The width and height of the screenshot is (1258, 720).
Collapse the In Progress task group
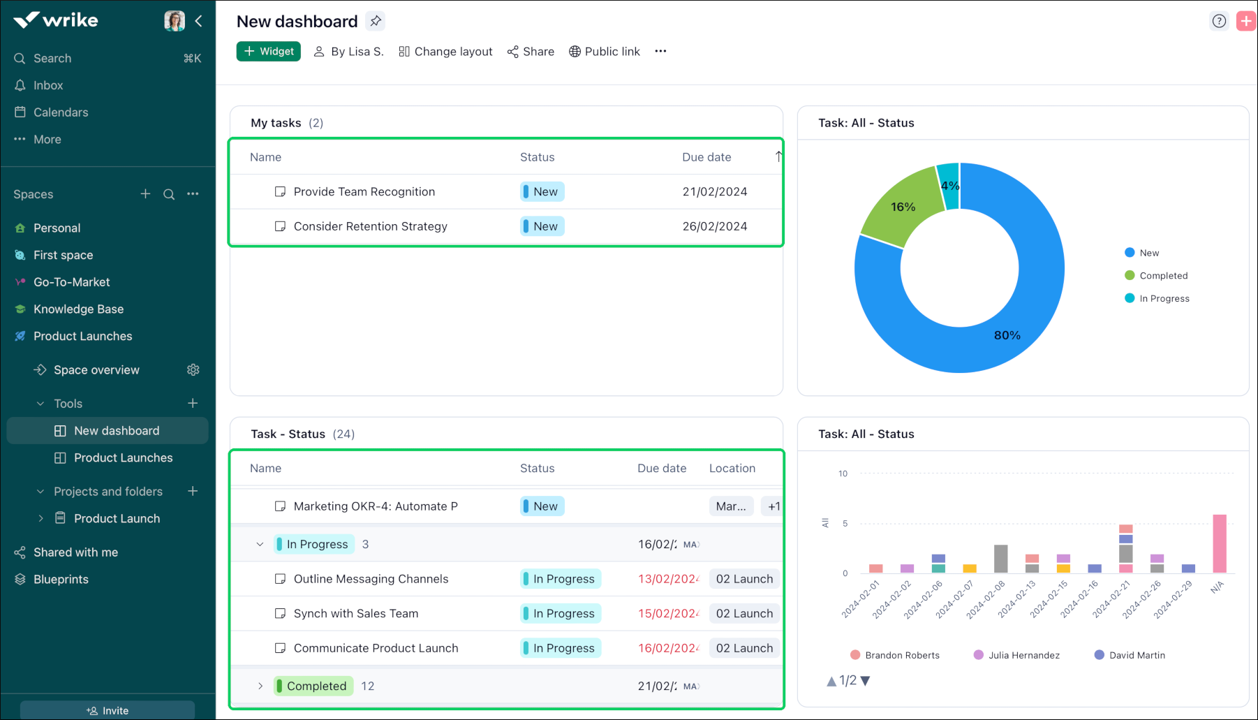coord(260,544)
